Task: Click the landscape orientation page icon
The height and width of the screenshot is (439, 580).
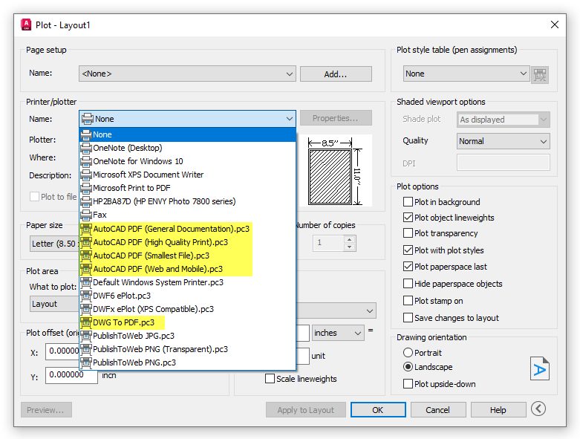Action: pyautogui.click(x=539, y=368)
